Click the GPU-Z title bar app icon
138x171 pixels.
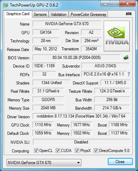(x=5, y=5)
